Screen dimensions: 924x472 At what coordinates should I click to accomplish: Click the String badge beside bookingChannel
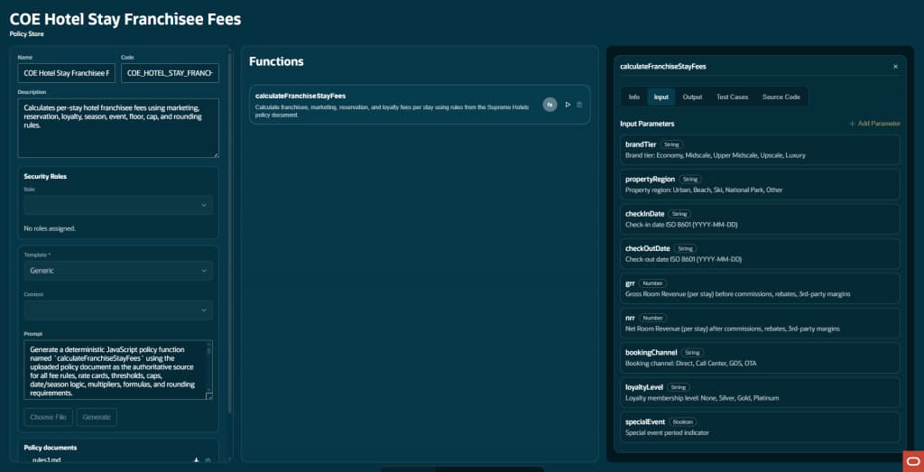click(x=692, y=352)
